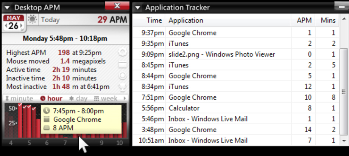Image resolution: width=349 pixels, height=156 pixels.
Task: Click the 29 APM reading
Action: click(x=112, y=20)
